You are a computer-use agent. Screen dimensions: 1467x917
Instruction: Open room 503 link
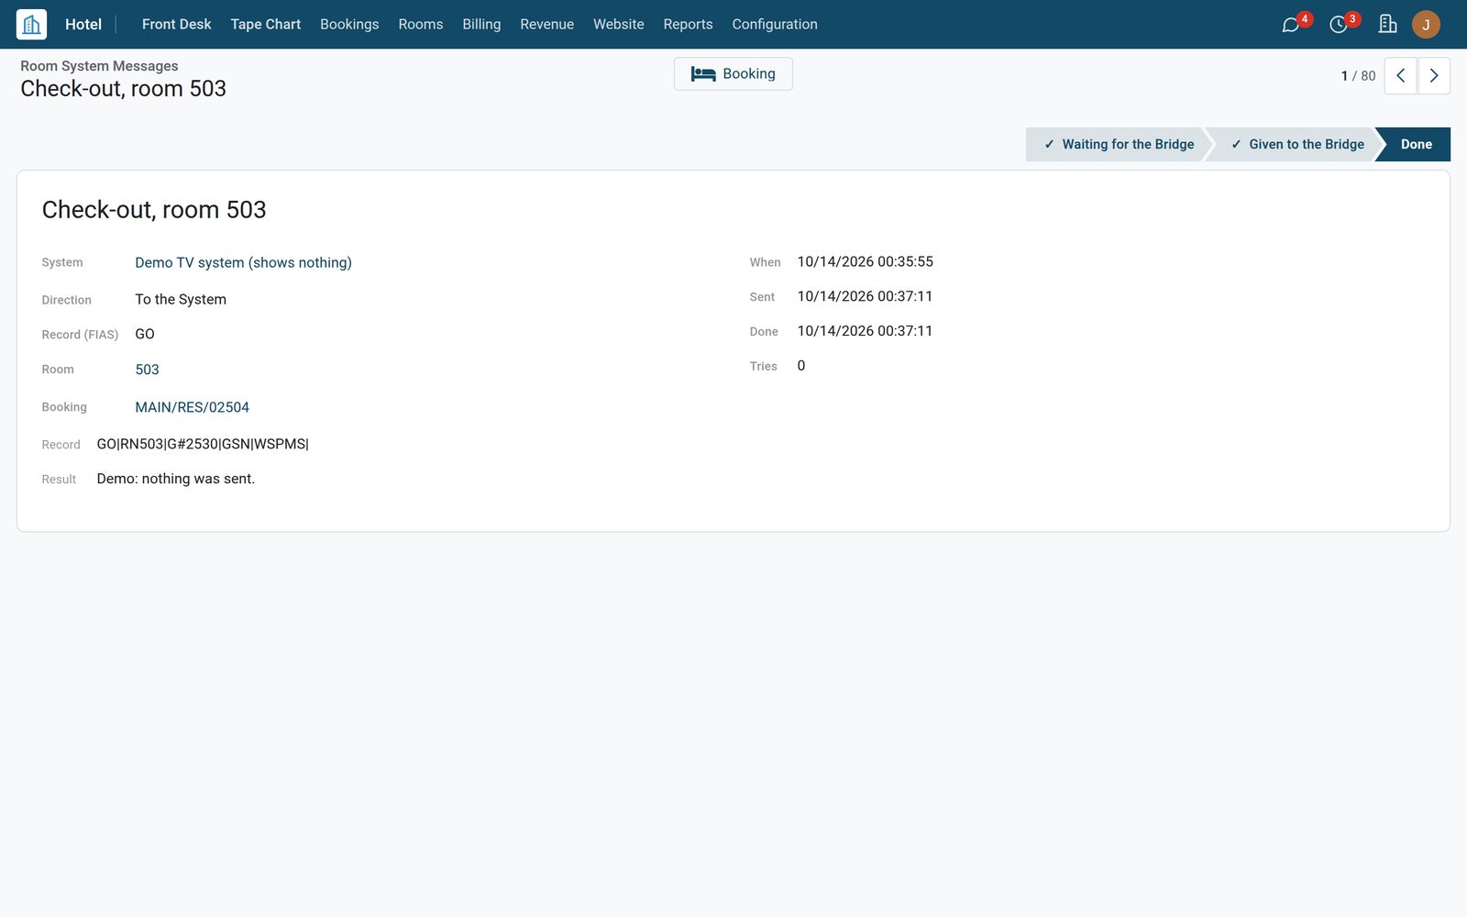(x=147, y=370)
